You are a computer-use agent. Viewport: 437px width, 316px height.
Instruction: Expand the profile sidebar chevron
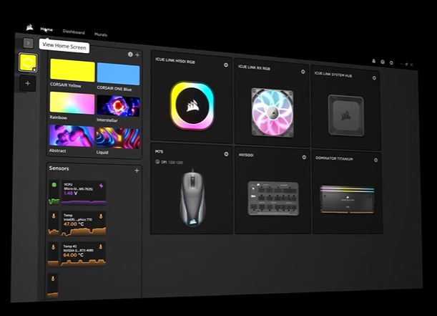(x=28, y=43)
